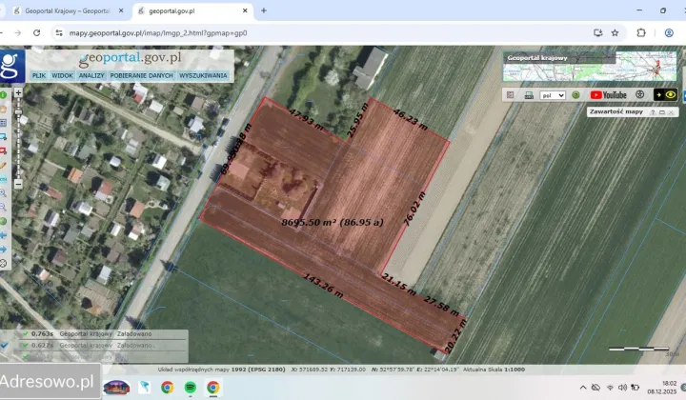Open the YouTube link icon

[x=608, y=95]
